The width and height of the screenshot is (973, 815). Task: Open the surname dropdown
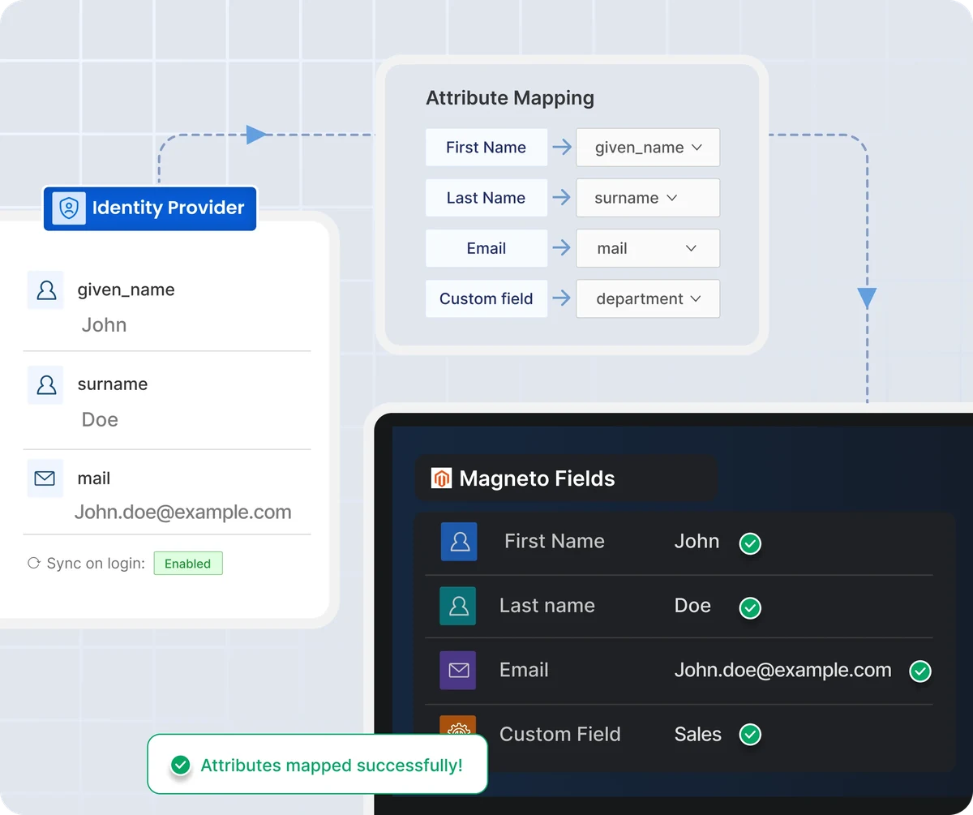pyautogui.click(x=648, y=198)
